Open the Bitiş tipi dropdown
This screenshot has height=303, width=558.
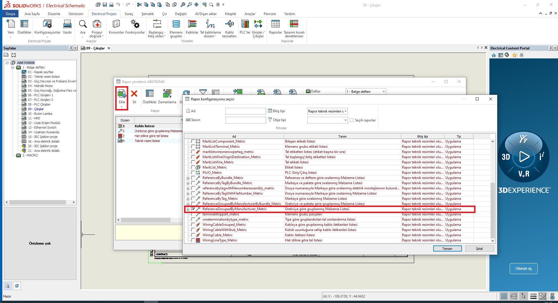345,111
